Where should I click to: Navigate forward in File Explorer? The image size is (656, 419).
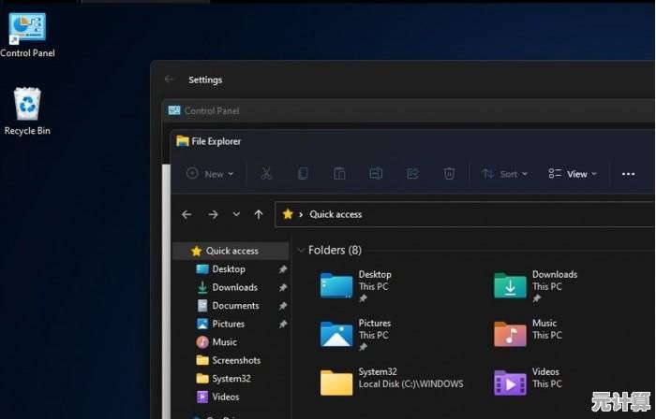pos(213,214)
